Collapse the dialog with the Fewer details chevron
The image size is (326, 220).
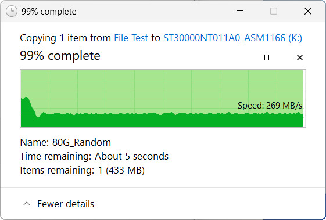27,204
